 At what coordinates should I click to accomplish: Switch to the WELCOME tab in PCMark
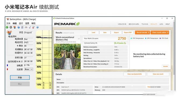coord(122,24)
